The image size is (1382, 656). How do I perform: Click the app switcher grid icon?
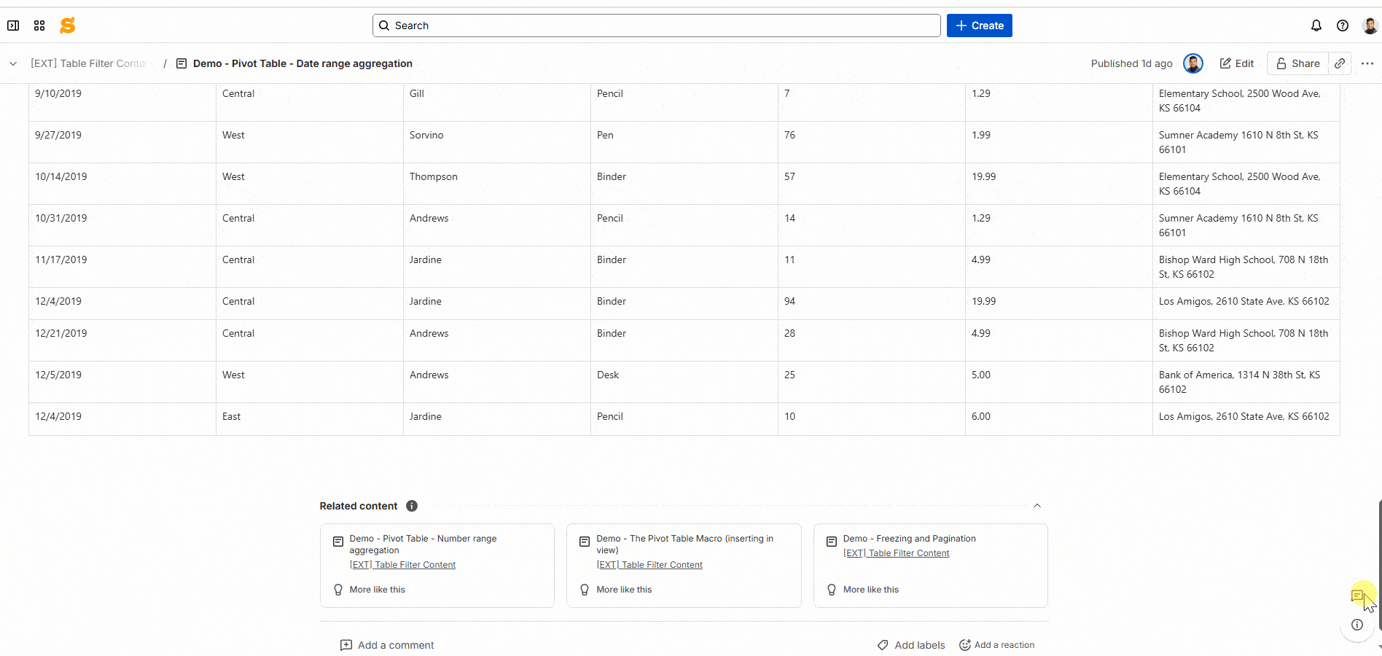coord(39,25)
